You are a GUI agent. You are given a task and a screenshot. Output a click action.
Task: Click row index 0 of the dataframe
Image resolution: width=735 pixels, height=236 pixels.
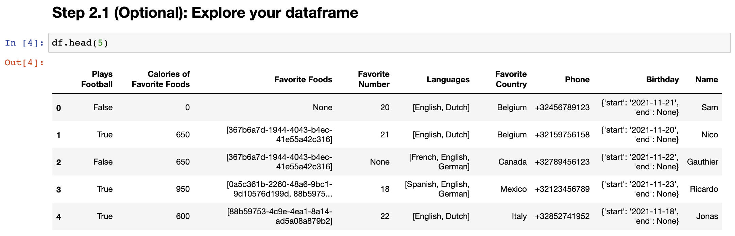point(58,108)
